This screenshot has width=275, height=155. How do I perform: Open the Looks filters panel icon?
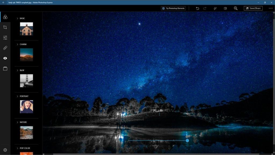(5, 17)
